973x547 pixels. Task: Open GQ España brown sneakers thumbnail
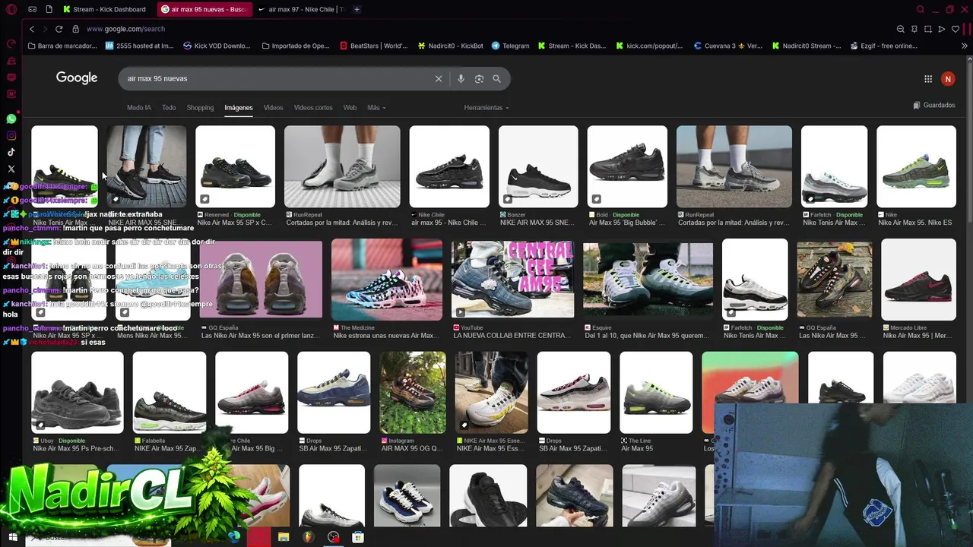tap(261, 279)
